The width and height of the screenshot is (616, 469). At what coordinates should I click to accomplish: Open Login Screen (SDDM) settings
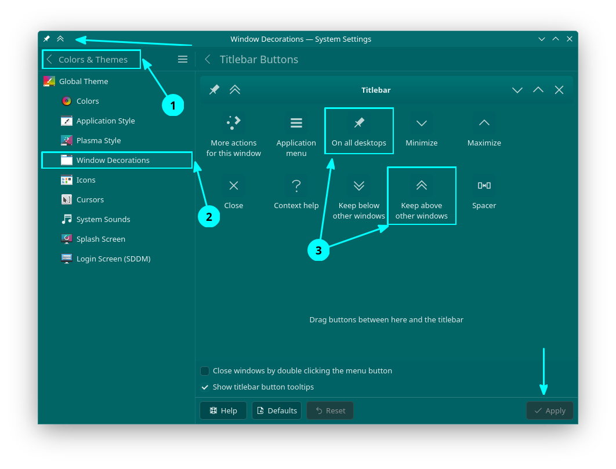tap(113, 259)
